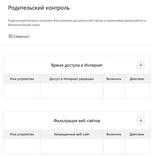Click Имя устройства header in access time table
153x156 pixels.
(x=22, y=79)
